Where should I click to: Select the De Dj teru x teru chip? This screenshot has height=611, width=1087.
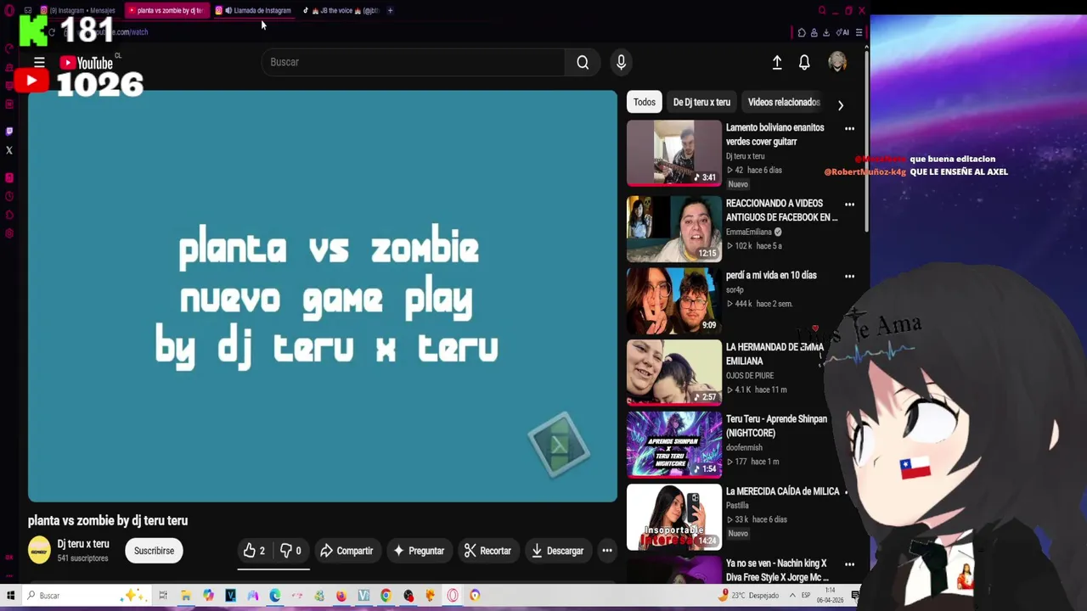tap(701, 102)
